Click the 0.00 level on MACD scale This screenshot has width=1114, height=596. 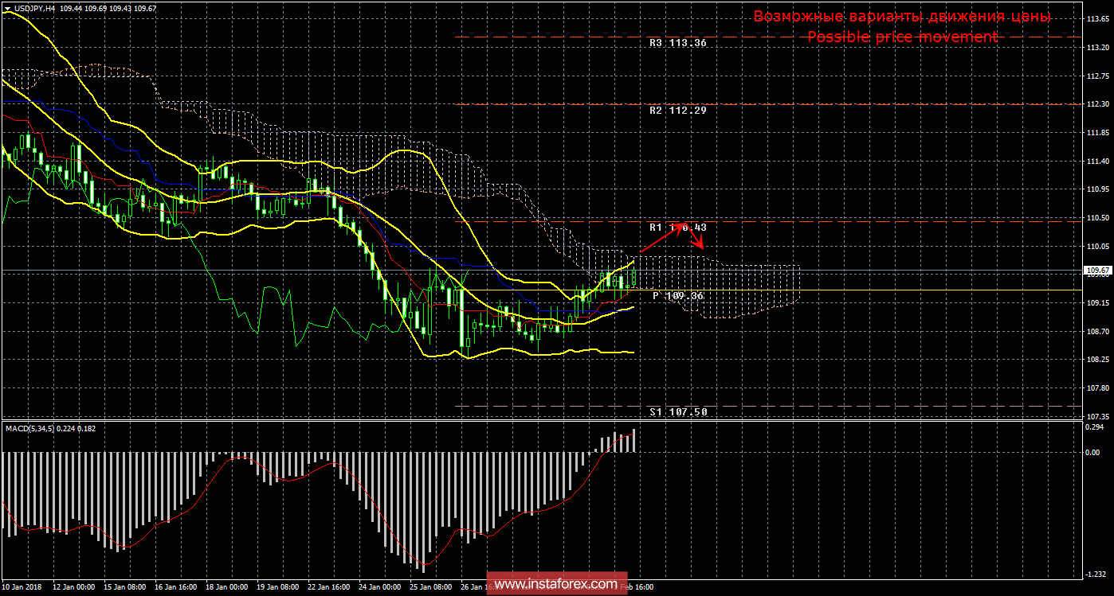coord(1093,452)
